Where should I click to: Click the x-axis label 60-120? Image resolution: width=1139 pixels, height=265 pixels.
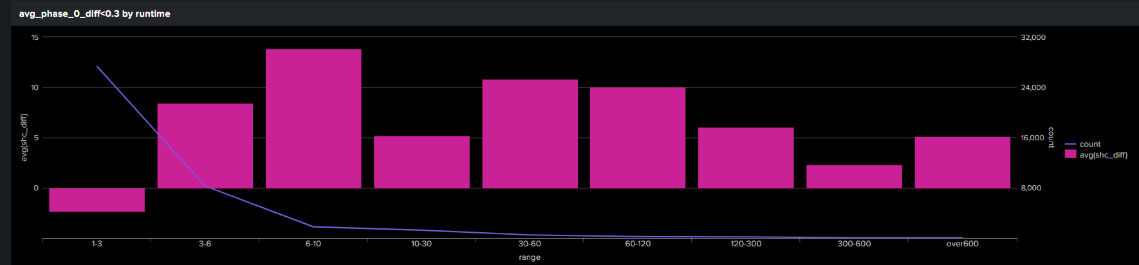pyautogui.click(x=638, y=244)
